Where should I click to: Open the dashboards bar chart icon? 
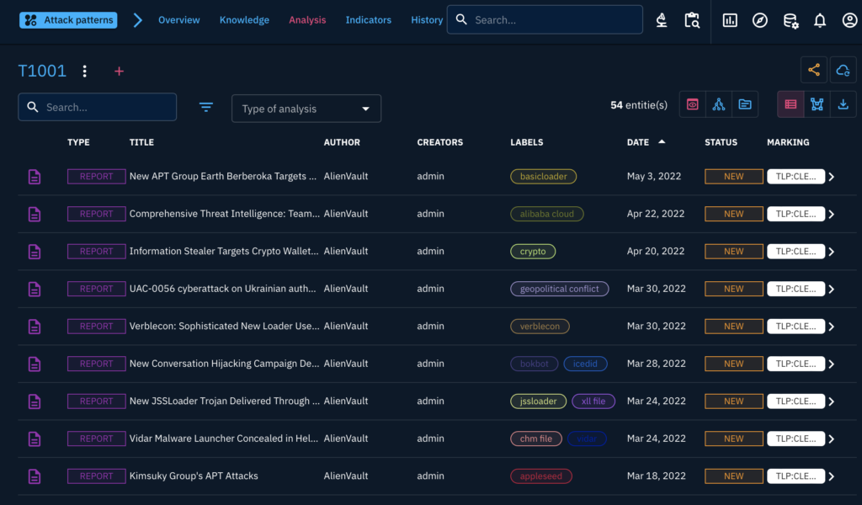click(x=730, y=20)
